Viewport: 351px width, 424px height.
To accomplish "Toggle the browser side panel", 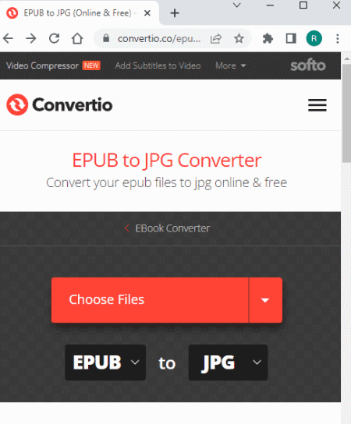I will click(291, 38).
